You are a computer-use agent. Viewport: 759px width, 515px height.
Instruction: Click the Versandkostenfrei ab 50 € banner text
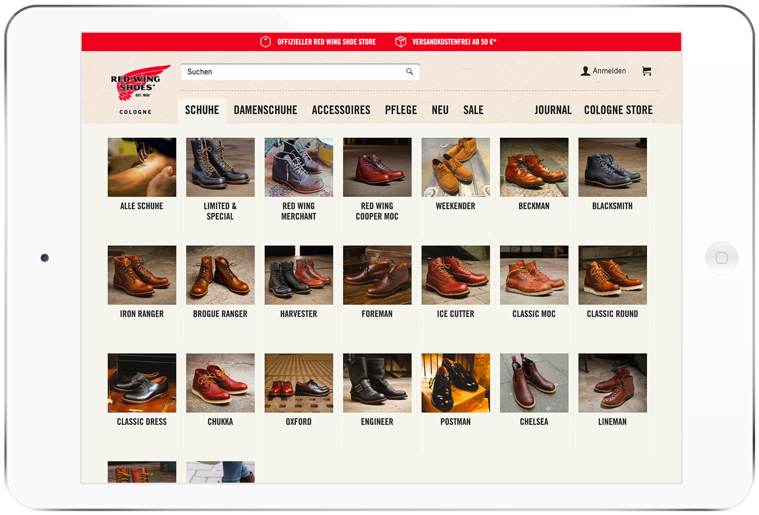coord(454,42)
